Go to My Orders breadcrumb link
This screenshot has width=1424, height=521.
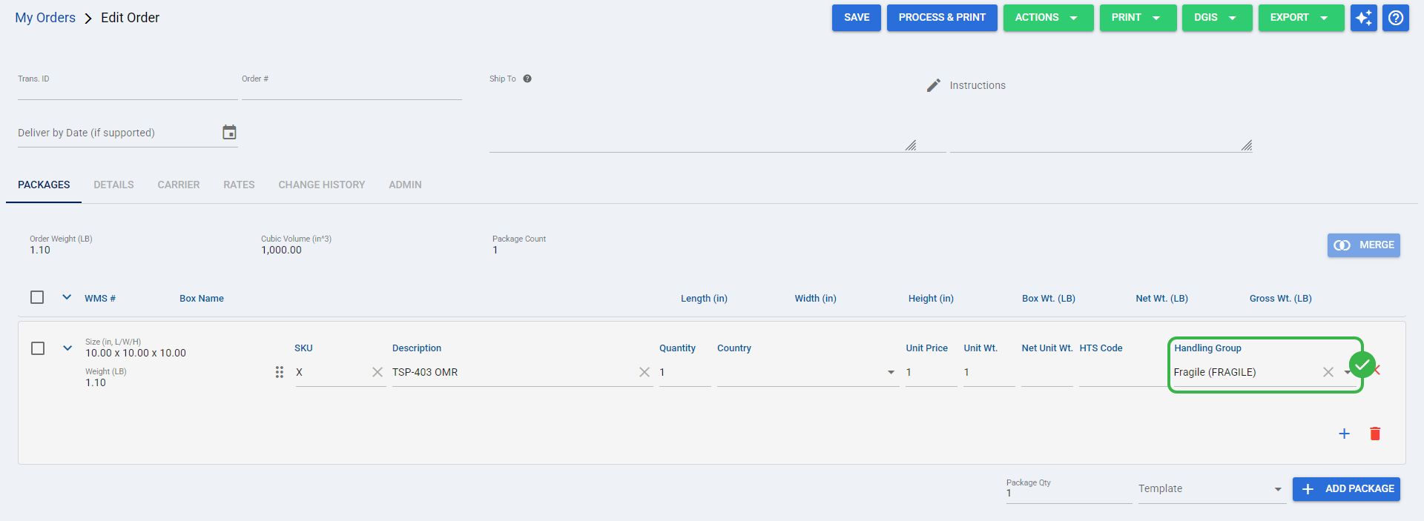click(45, 18)
